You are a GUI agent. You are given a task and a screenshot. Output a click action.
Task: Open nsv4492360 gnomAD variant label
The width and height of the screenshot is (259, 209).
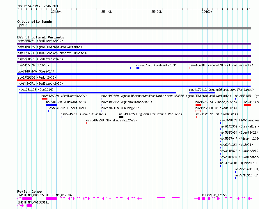point(134,96)
